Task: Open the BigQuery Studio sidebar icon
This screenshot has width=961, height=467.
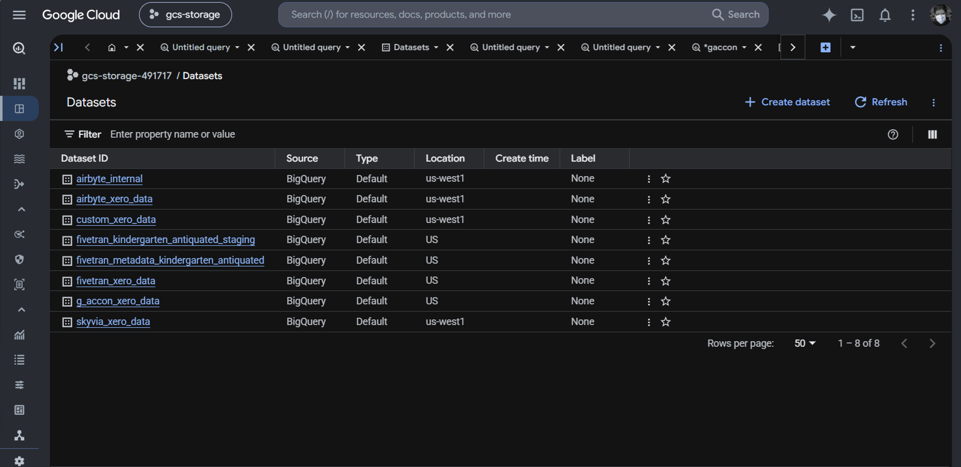Action: [x=19, y=108]
